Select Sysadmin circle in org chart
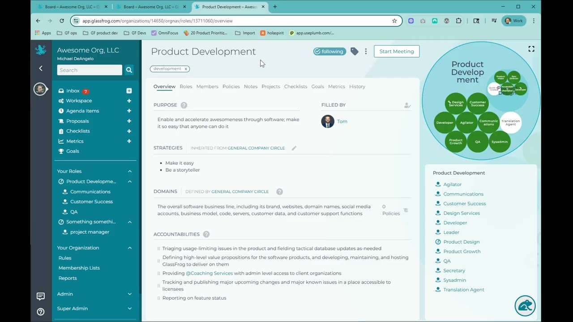The image size is (573, 322). coord(500,142)
